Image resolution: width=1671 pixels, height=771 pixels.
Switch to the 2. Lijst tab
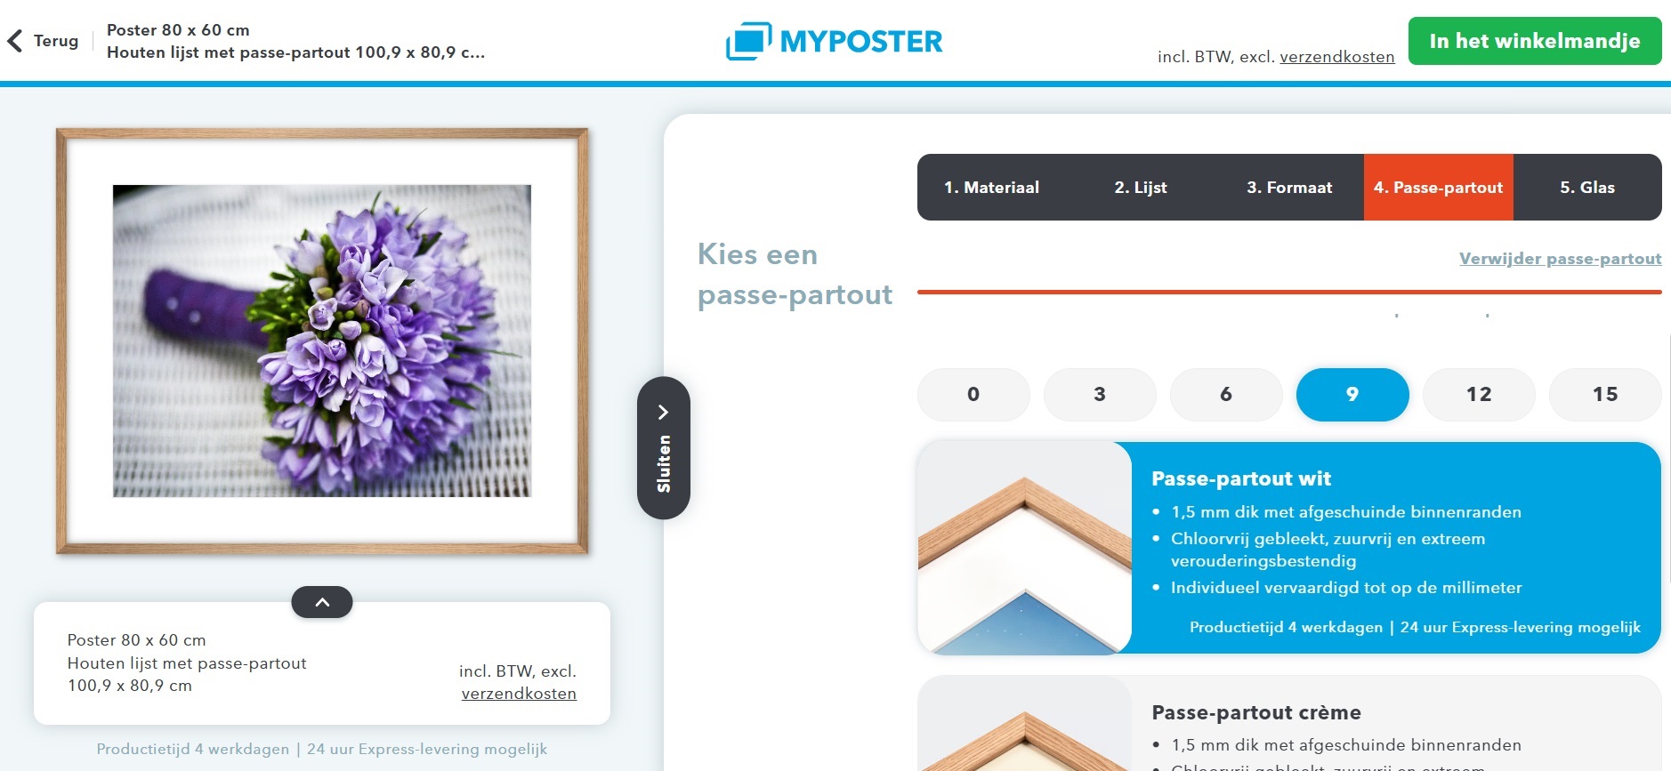pyautogui.click(x=1141, y=188)
